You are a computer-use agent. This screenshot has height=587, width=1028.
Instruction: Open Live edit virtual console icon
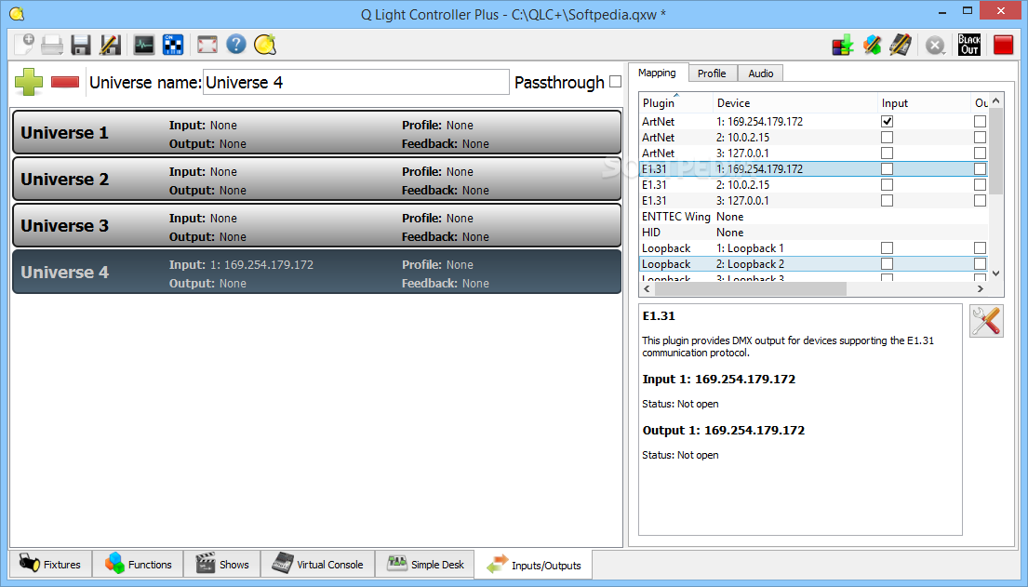(x=901, y=45)
